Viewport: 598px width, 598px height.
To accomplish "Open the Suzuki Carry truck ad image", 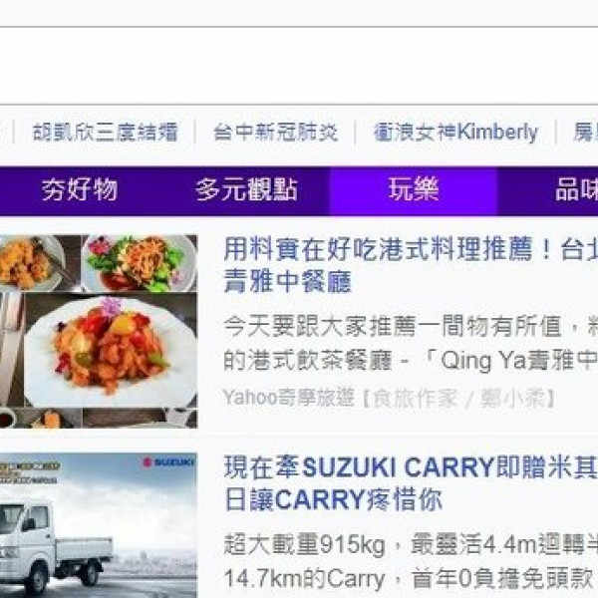I will (x=99, y=525).
